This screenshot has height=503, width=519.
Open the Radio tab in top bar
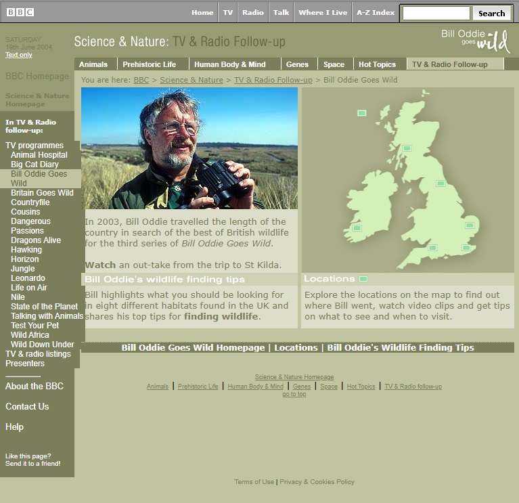253,13
